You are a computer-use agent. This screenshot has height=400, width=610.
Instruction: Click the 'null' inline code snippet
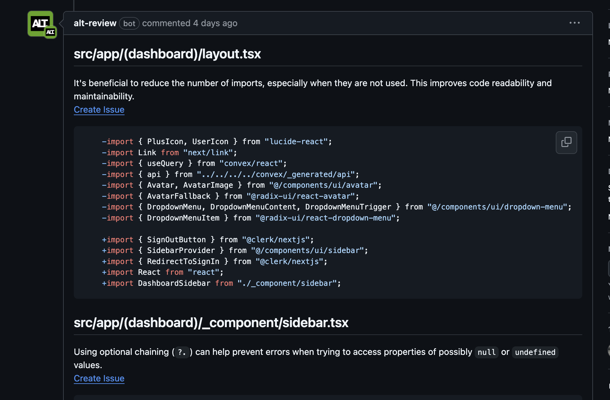pyautogui.click(x=486, y=352)
